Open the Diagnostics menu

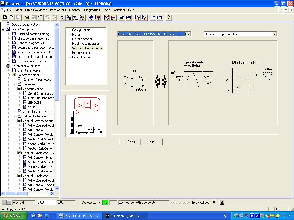click(92, 10)
